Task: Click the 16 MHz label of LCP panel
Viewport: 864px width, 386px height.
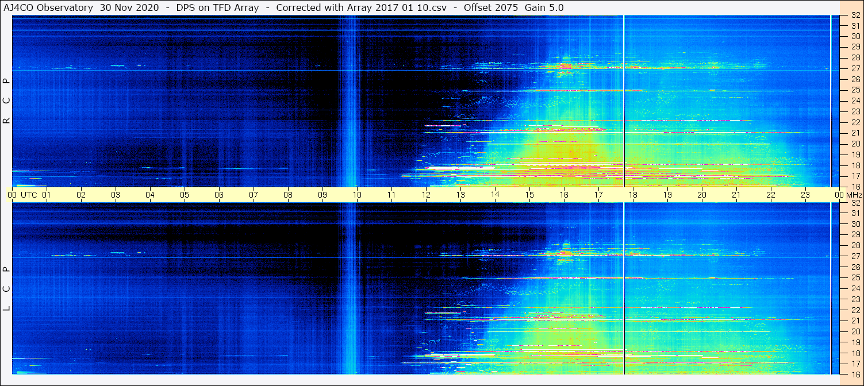Action: (855, 373)
